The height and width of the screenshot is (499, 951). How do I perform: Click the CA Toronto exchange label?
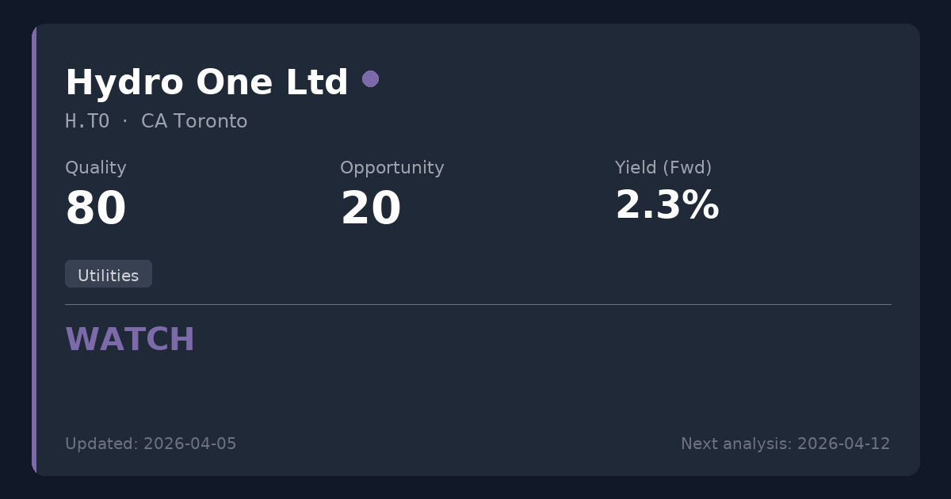tap(194, 122)
